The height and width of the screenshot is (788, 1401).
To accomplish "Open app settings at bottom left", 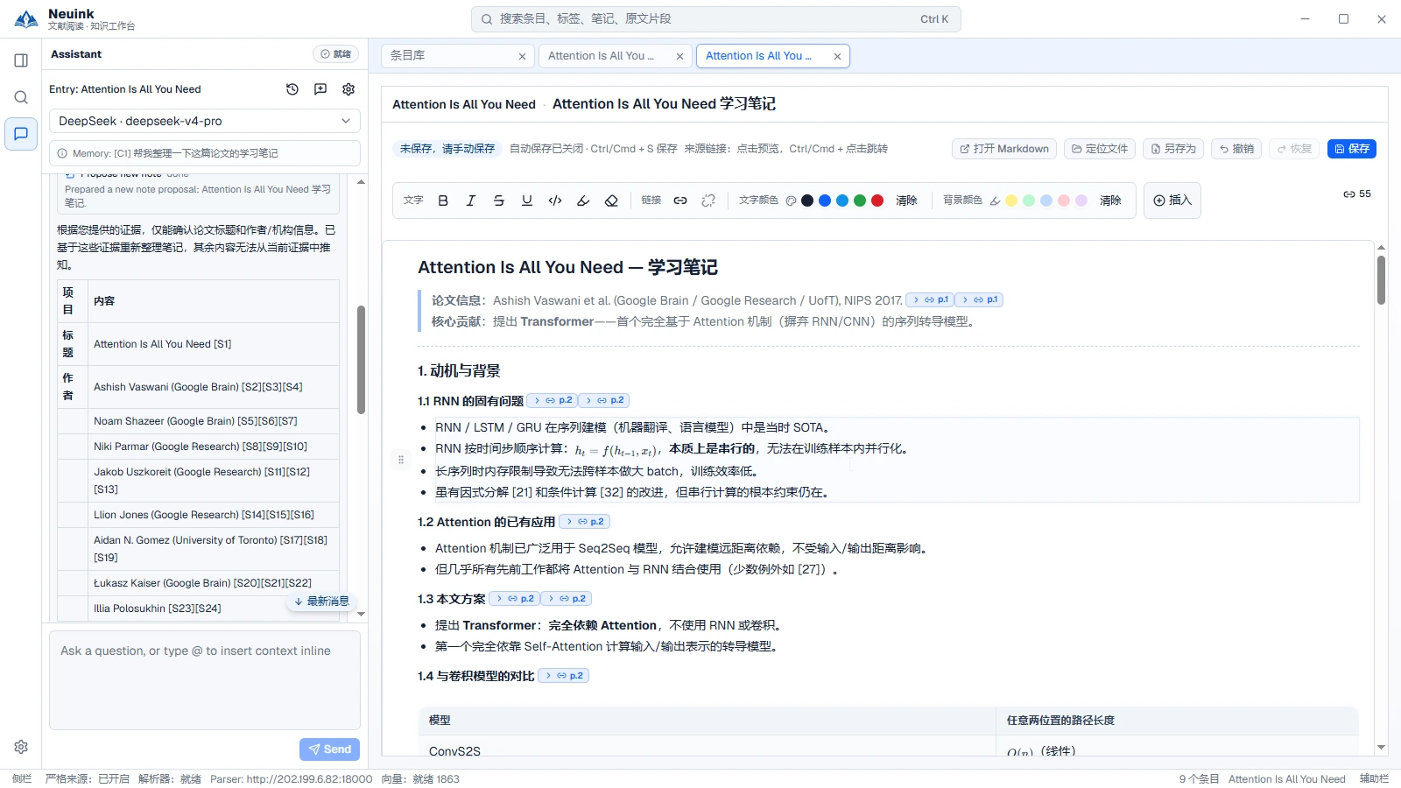I will 21,747.
